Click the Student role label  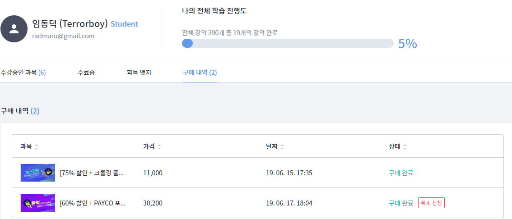click(x=125, y=24)
